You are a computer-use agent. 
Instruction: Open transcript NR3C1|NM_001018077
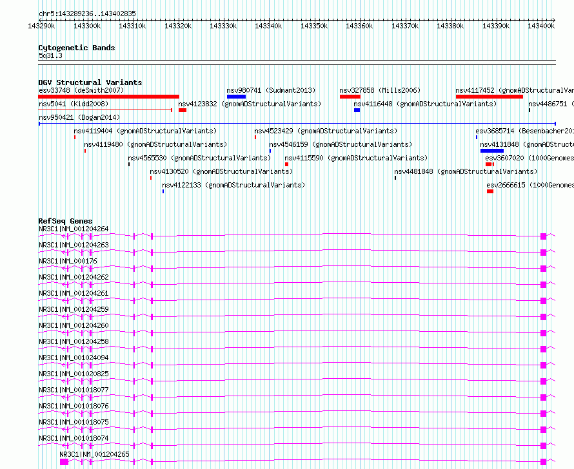(x=74, y=390)
